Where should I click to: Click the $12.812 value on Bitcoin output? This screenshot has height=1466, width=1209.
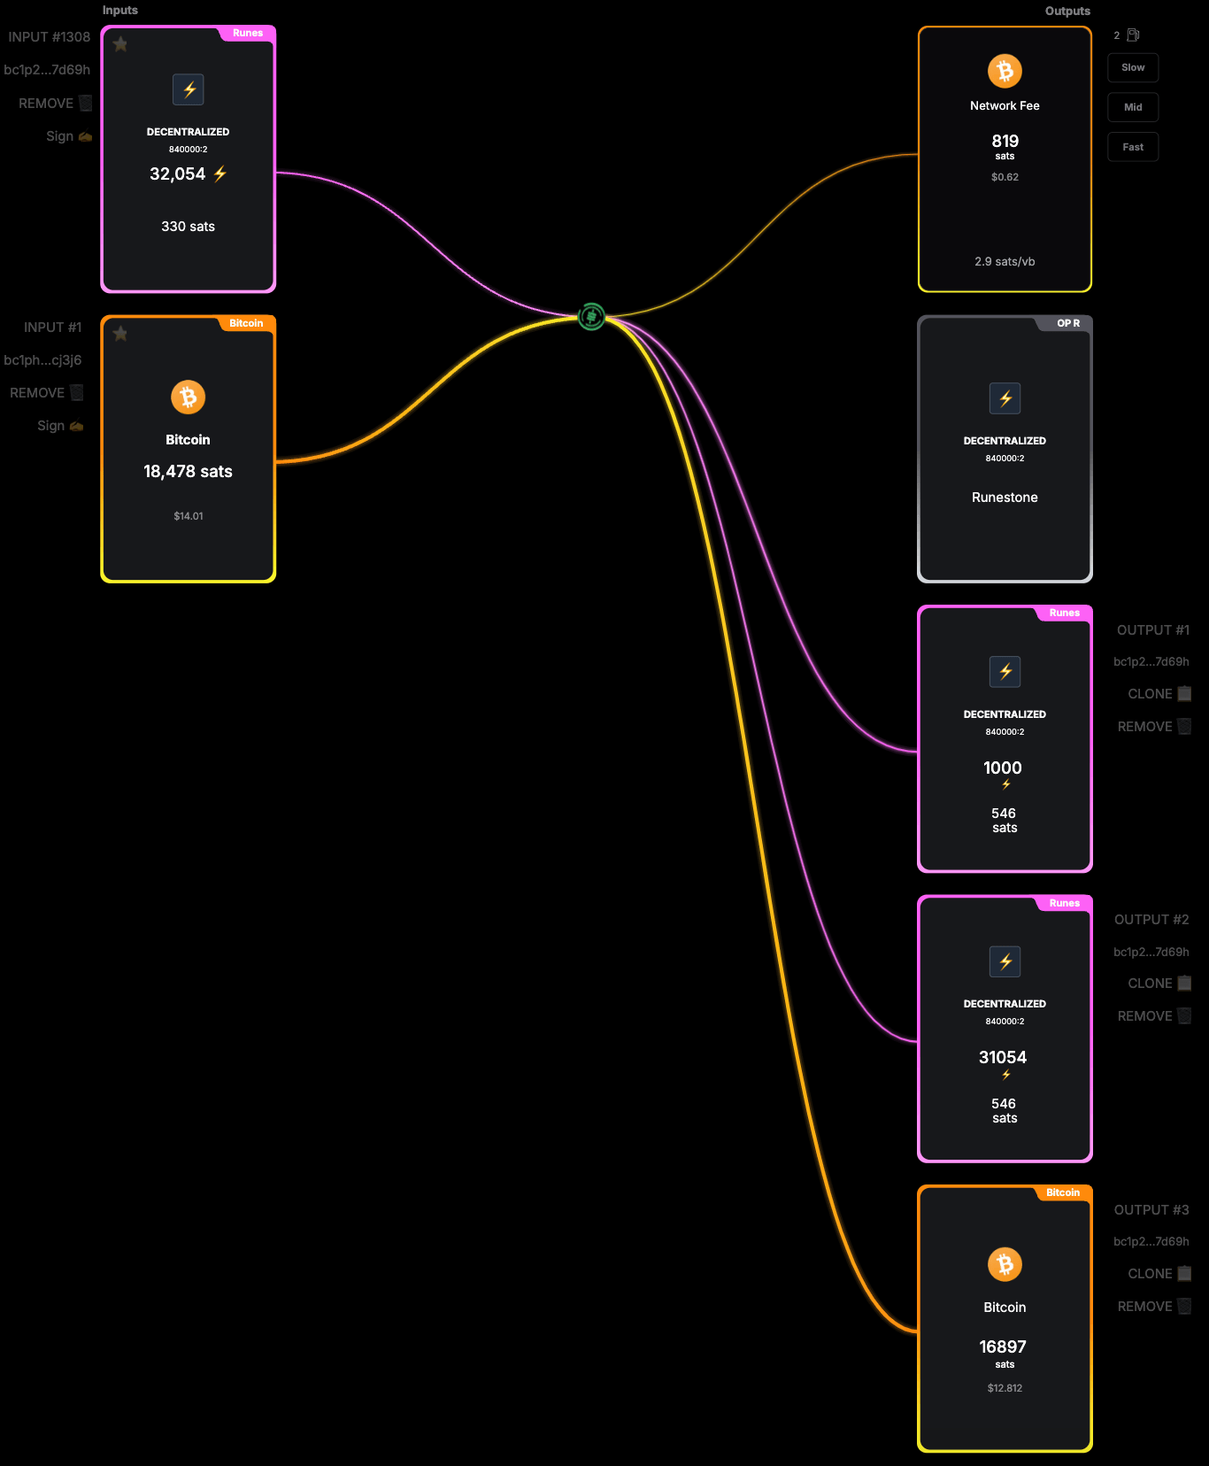(1005, 1388)
